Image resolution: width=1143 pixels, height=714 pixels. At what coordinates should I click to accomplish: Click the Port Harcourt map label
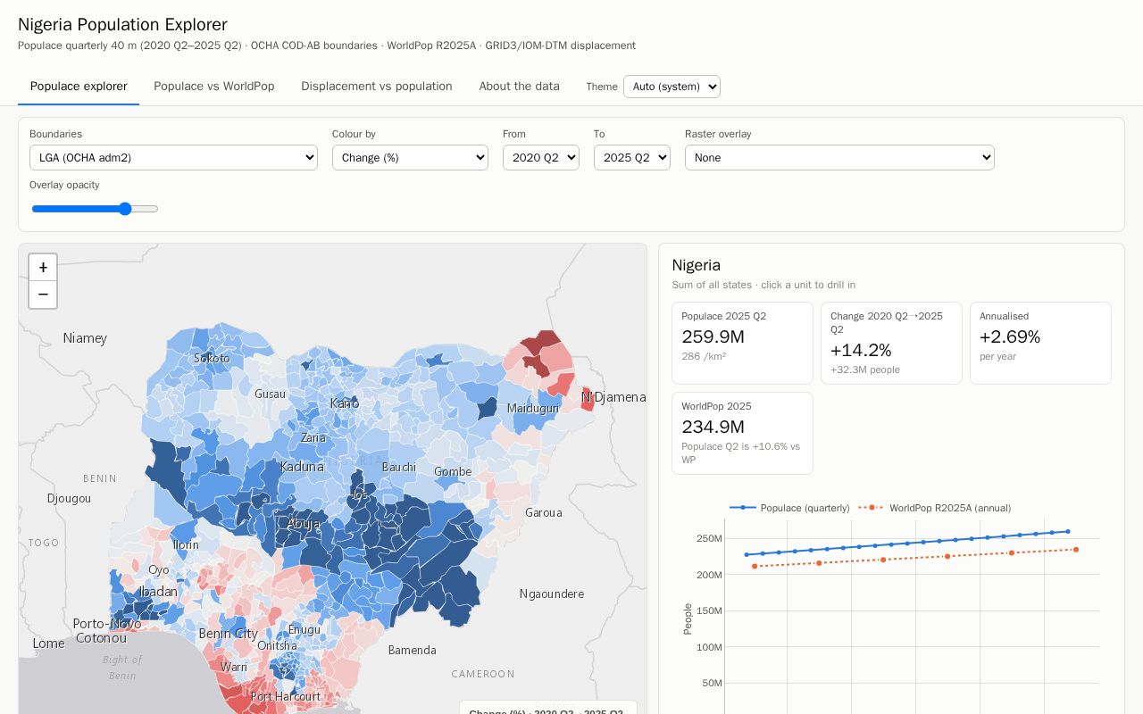pos(286,696)
